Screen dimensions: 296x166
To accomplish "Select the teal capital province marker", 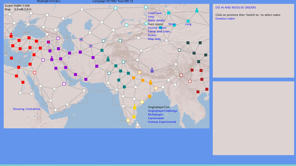I will coord(108,59).
